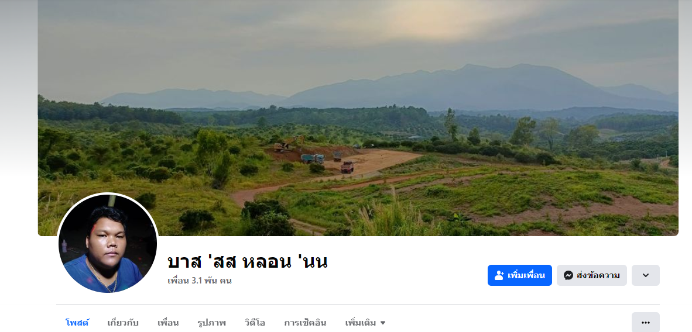The width and height of the screenshot is (692, 332).
Task: Open the three-dots options menu
Action: (646, 323)
